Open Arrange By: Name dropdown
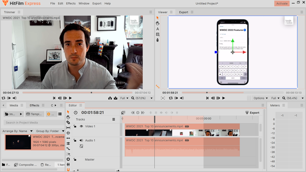Image resolution: width=306 pixels, height=172 pixels. (17, 131)
